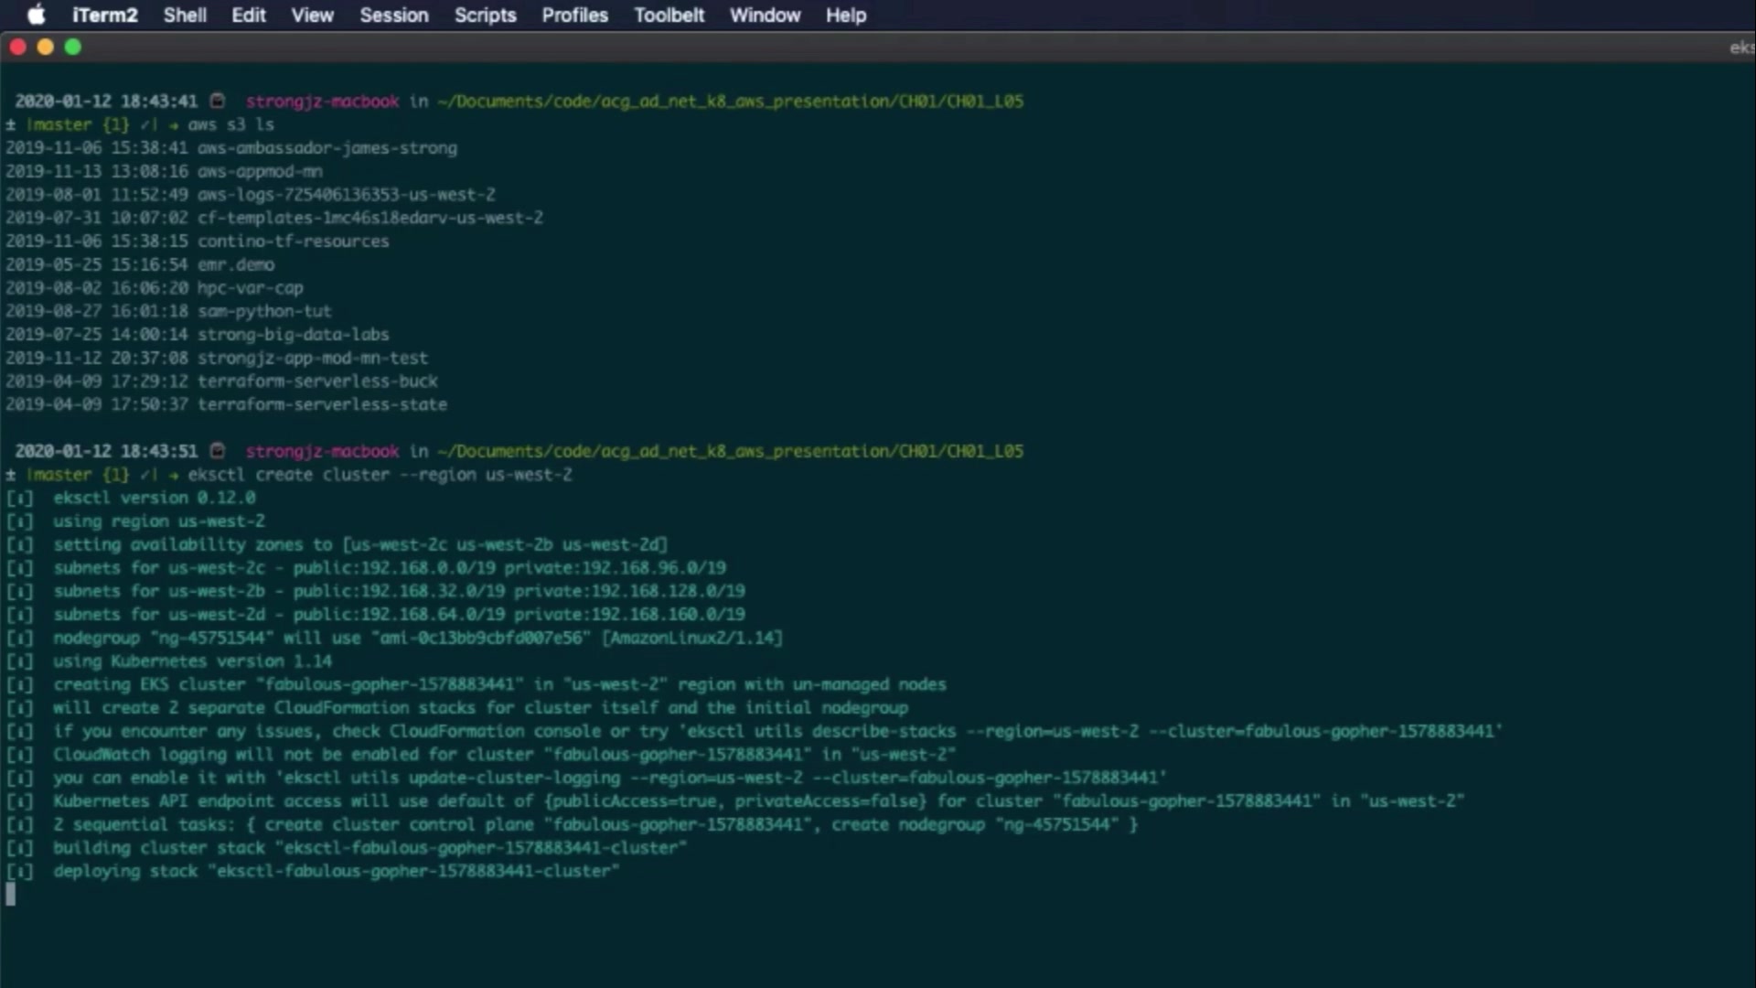This screenshot has width=1756, height=988.
Task: Open the Toolbelt menu
Action: point(669,15)
